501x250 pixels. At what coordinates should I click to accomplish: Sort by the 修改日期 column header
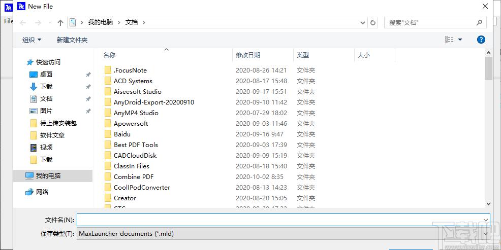[248, 55]
